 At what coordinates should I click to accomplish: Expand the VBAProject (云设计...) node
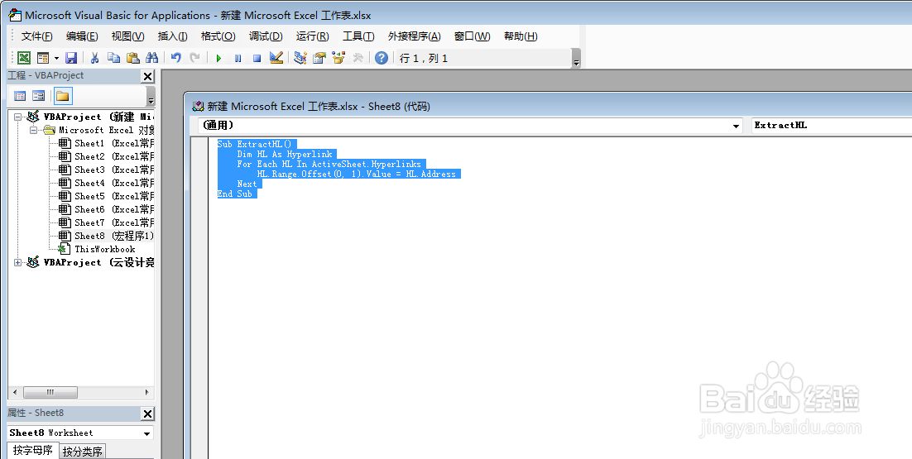coord(17,263)
